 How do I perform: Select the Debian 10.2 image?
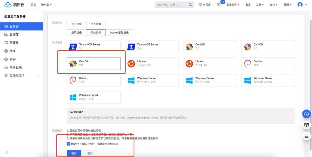[x=268, y=64]
